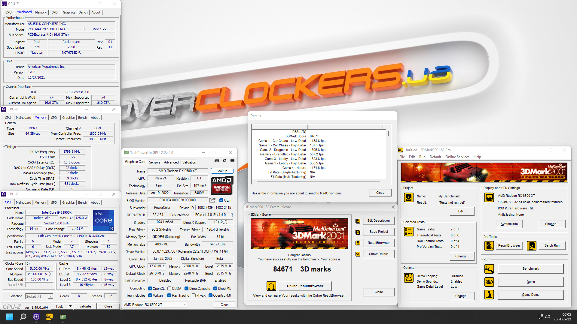Open the Help menu in 3DMark2001
The image size is (577, 324).
(x=477, y=157)
